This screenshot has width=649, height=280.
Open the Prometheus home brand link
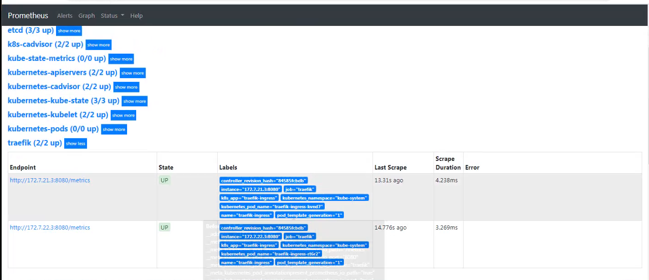(28, 15)
